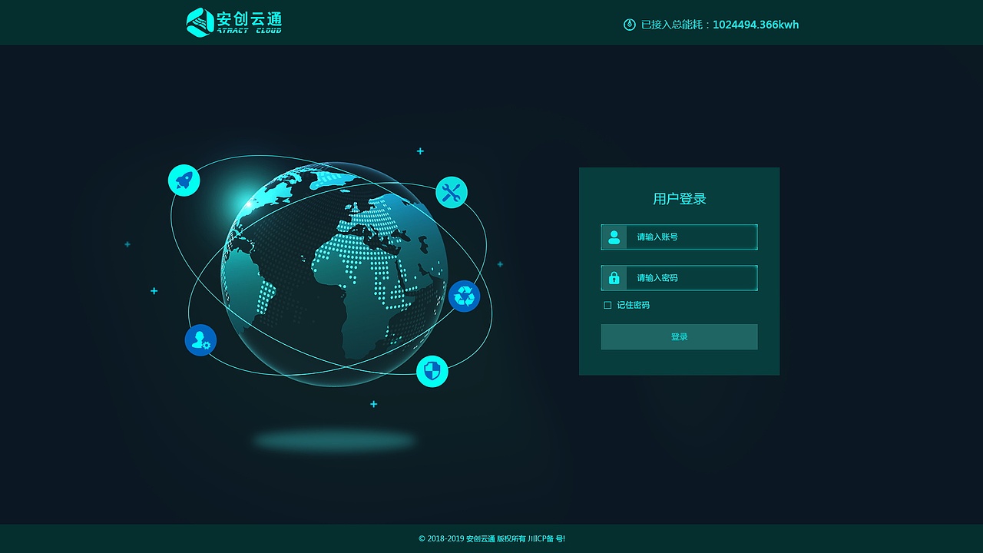Click the shield security icon below the globe

tap(432, 370)
